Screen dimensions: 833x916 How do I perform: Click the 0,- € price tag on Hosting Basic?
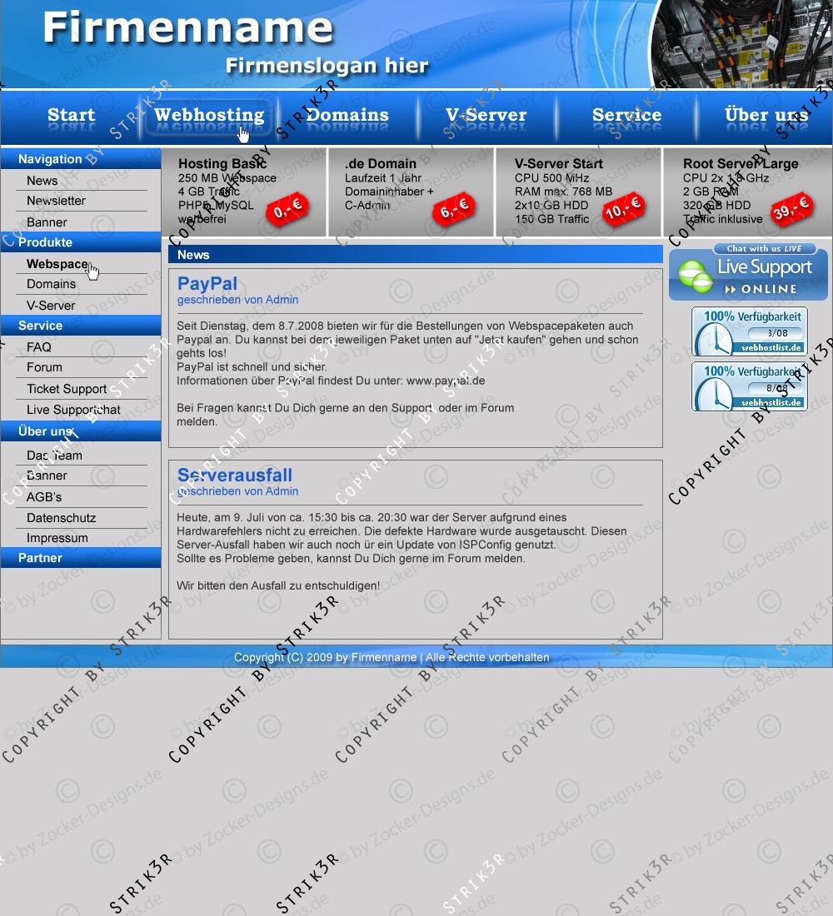click(287, 211)
